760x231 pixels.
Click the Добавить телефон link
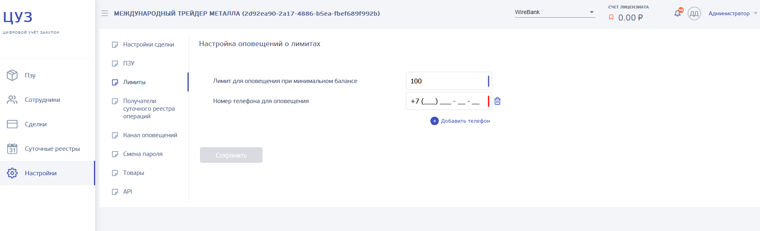tap(465, 121)
